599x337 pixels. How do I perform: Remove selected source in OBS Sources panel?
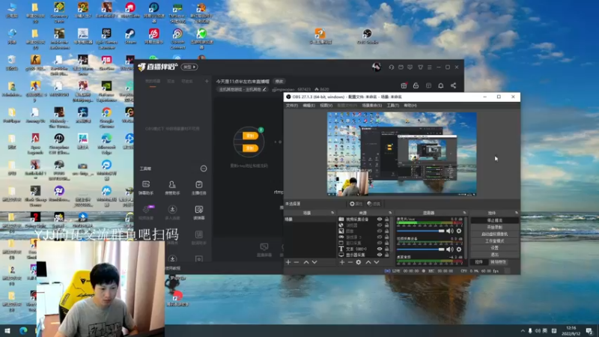350,262
